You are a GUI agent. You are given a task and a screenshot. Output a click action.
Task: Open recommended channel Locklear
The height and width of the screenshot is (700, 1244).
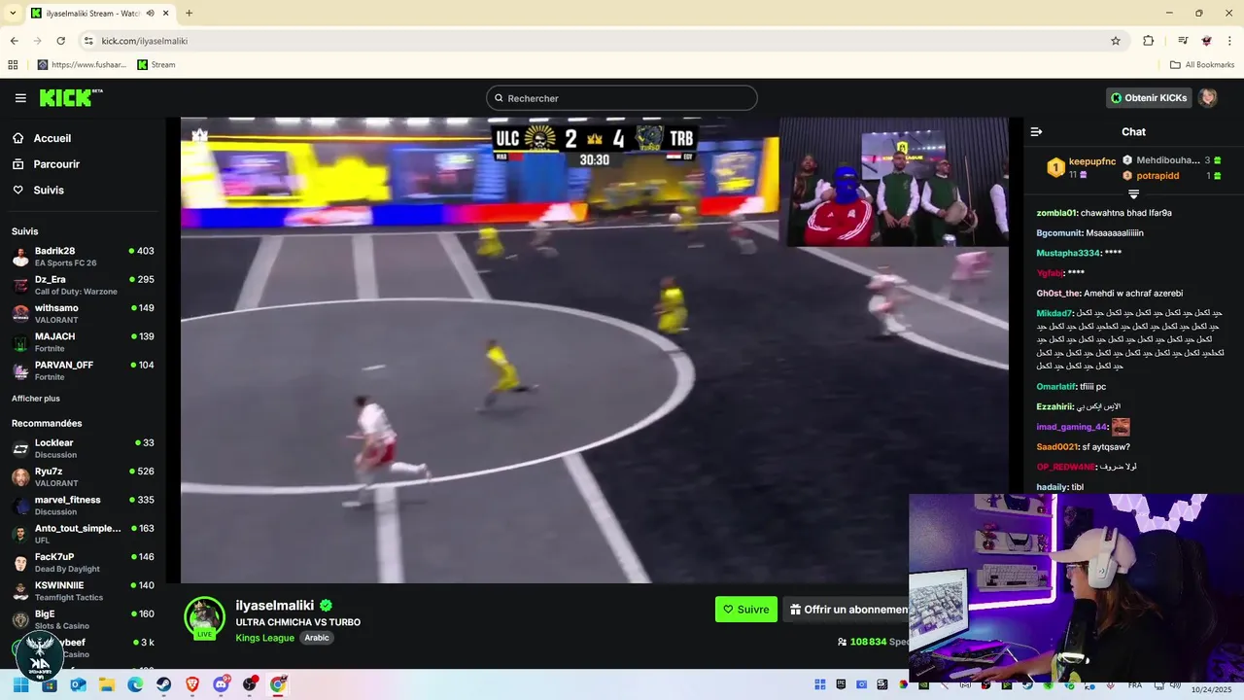click(83, 448)
